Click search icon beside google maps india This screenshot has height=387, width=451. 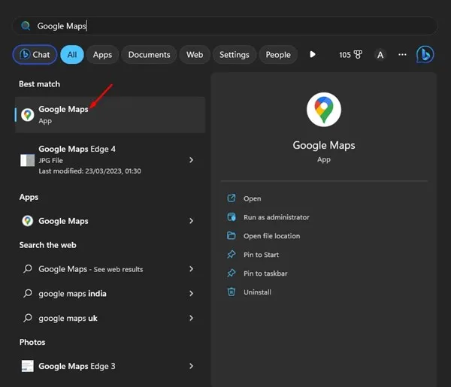pos(28,293)
